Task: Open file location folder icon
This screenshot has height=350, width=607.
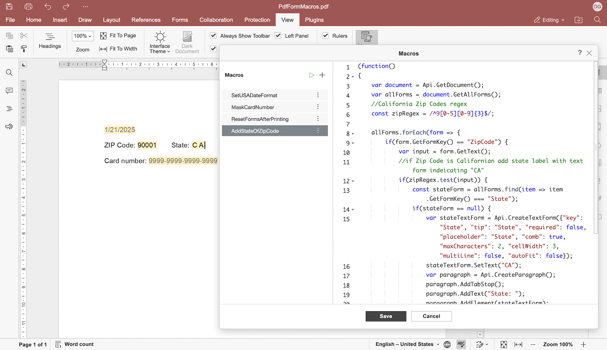Action: (579, 20)
